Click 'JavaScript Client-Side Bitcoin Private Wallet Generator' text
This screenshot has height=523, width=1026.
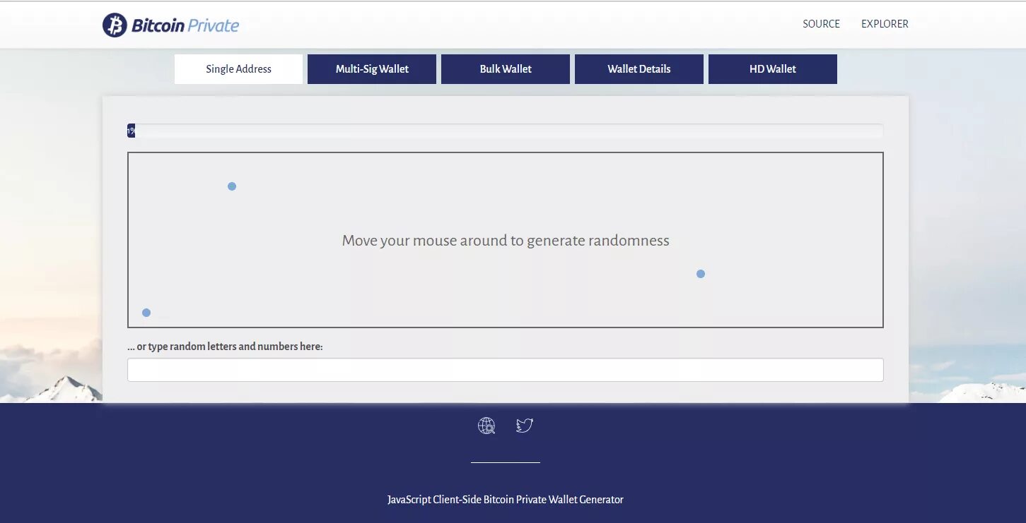[x=506, y=500]
